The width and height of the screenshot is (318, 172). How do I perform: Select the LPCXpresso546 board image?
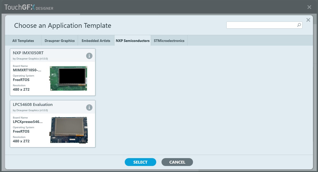pyautogui.click(x=68, y=130)
